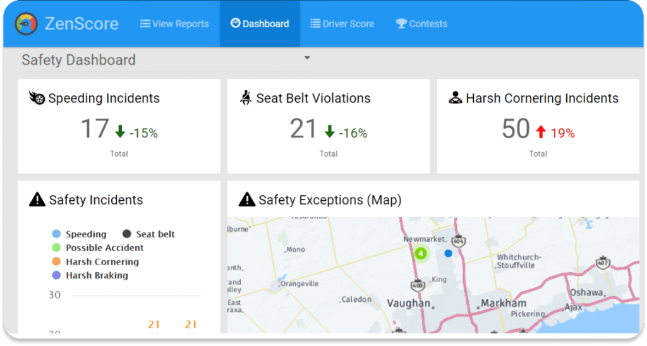Click the green down arrow beside -16%
Screen dimensions: 647x346
coord(330,131)
